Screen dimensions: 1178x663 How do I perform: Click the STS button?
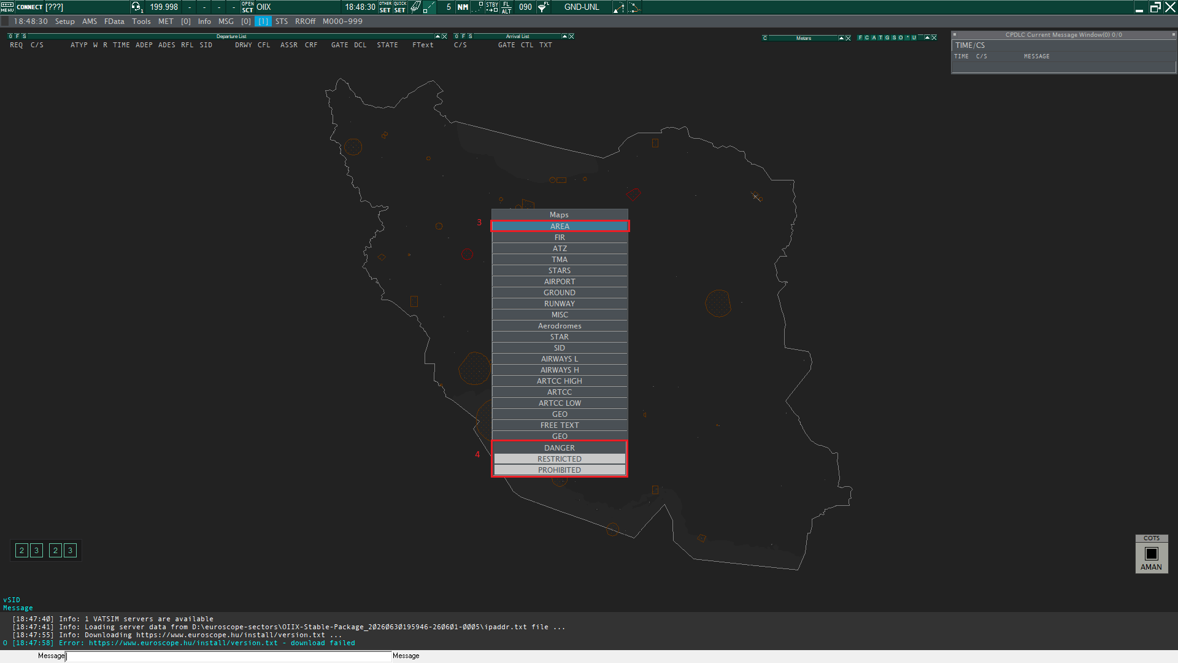tap(282, 21)
